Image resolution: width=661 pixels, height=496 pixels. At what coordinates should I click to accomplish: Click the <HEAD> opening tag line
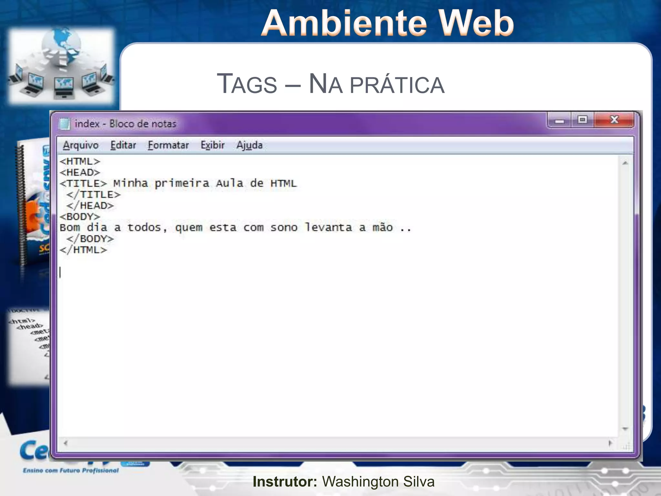(80, 172)
